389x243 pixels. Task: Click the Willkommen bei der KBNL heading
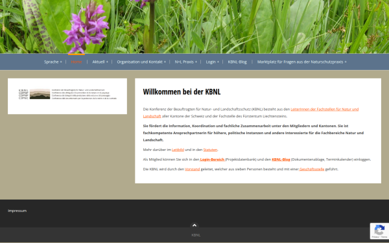pos(182,92)
